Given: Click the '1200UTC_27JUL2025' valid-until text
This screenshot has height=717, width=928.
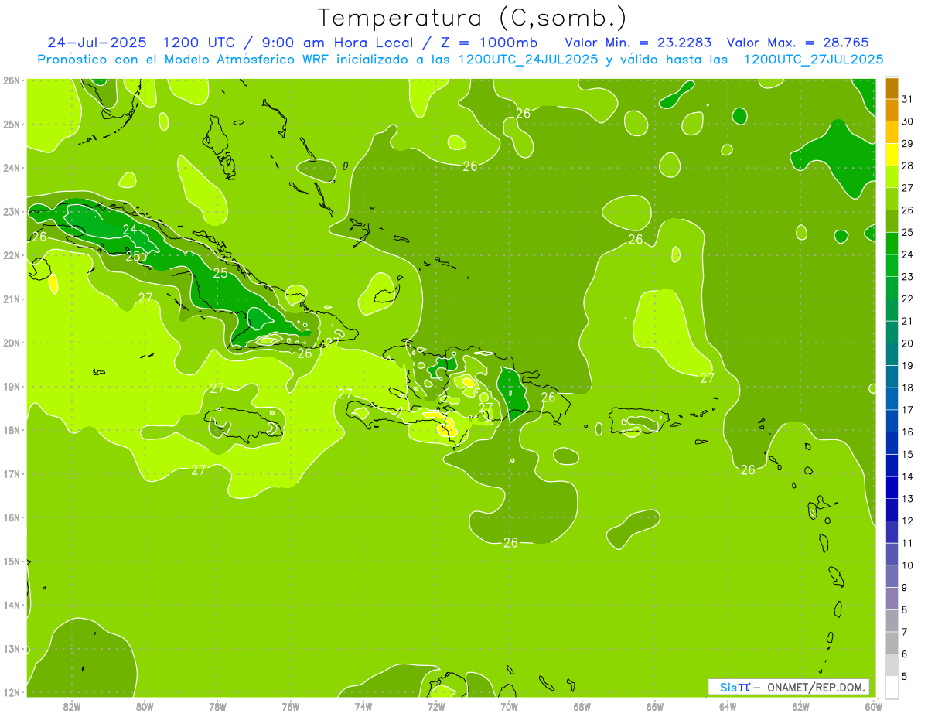Looking at the screenshot, I should coord(814,59).
